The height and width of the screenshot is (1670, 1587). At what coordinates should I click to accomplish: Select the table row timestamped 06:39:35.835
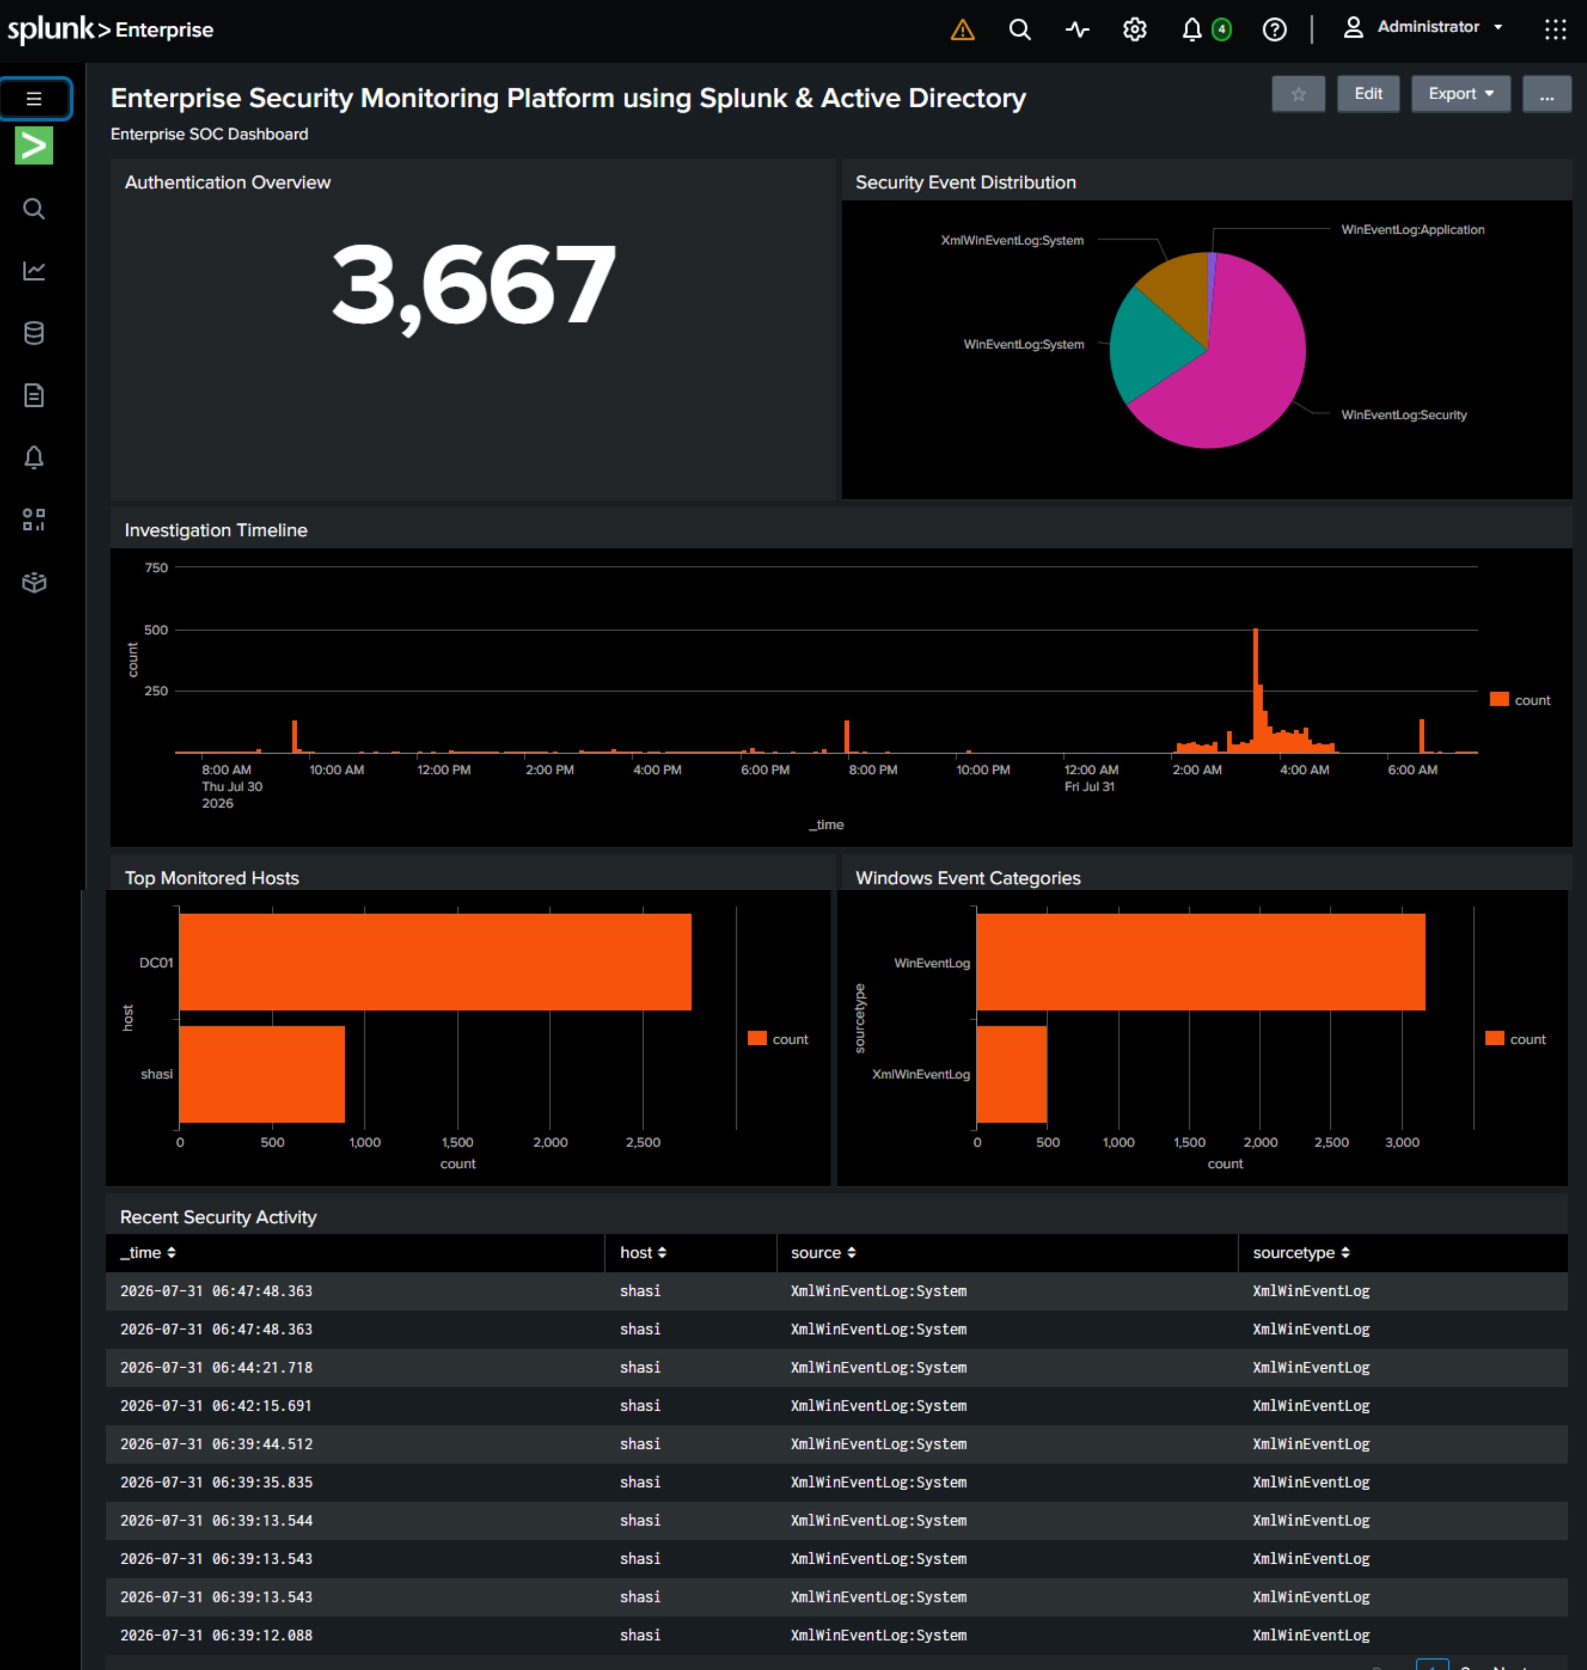click(836, 1482)
